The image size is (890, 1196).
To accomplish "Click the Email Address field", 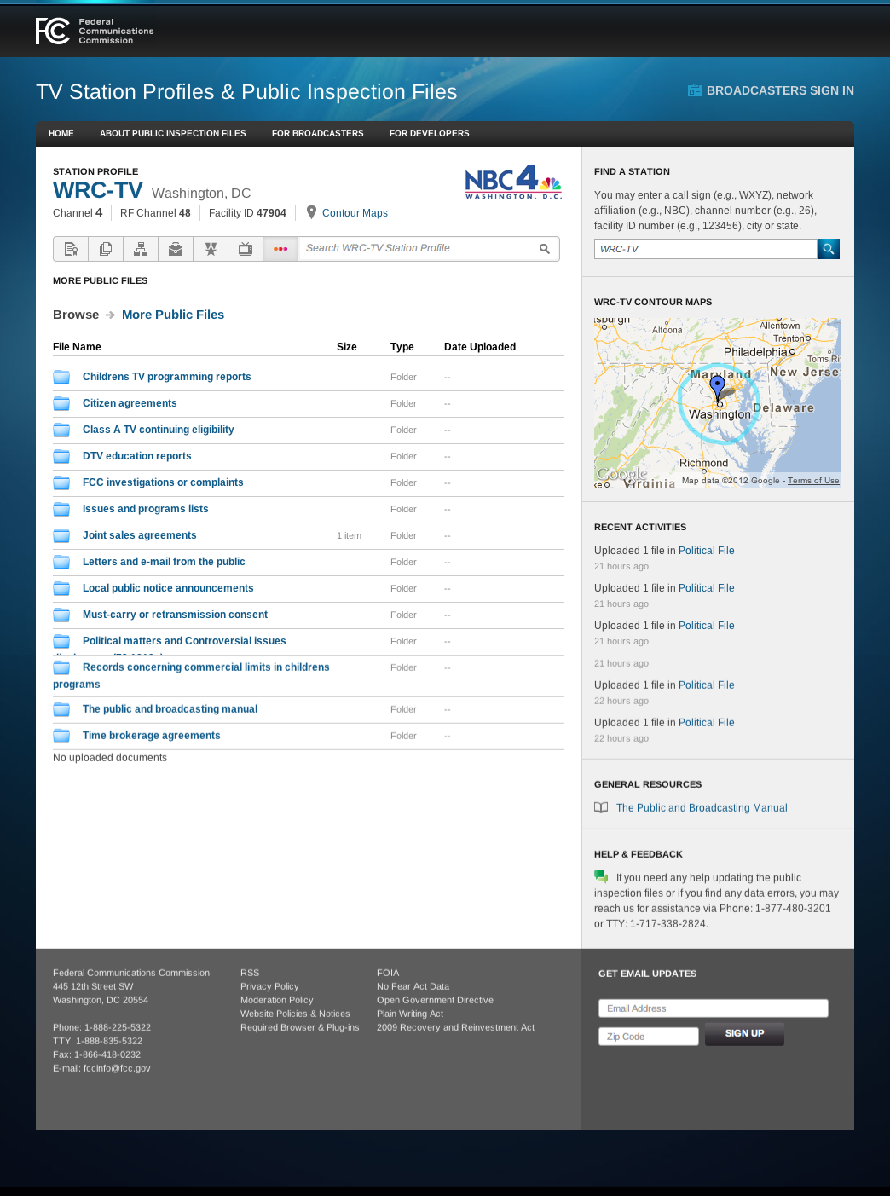I will tap(714, 1008).
